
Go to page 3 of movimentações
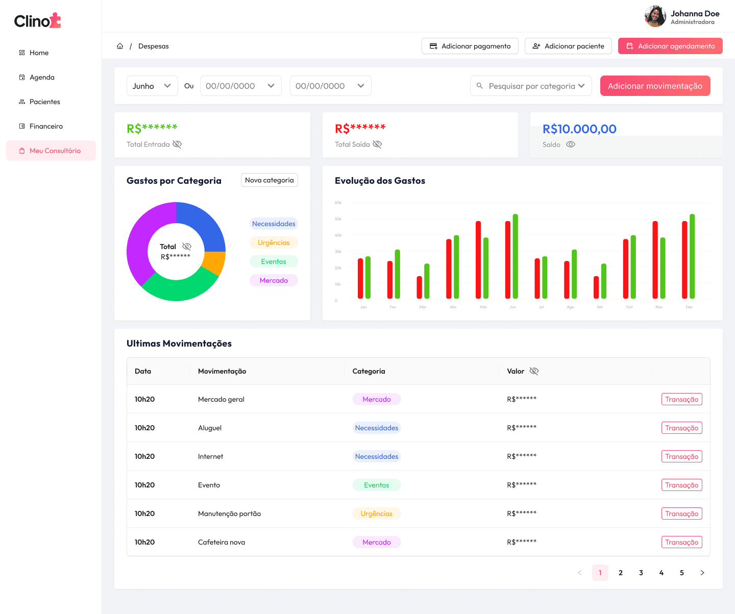tap(641, 573)
